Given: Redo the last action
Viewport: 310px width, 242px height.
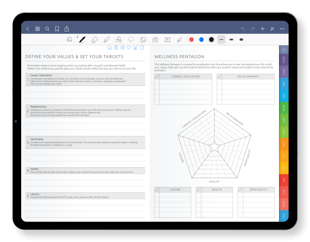Looking at the screenshot, I should [x=253, y=29].
